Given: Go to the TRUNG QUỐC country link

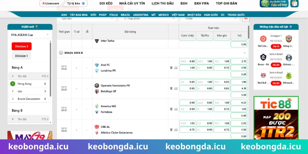Looking at the screenshot, I should (x=236, y=15).
